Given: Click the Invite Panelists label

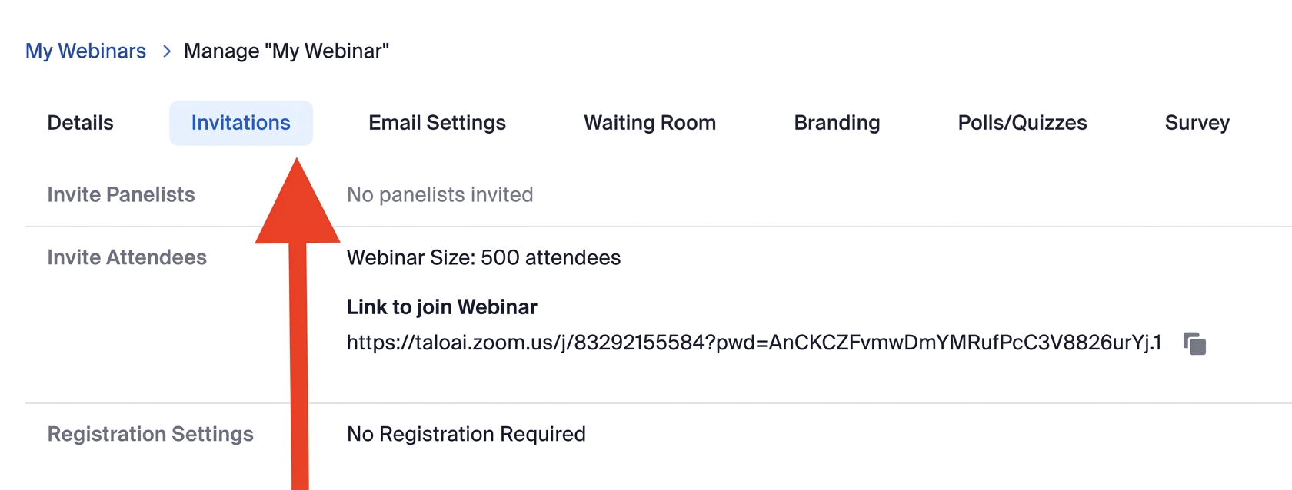Looking at the screenshot, I should 121,195.
